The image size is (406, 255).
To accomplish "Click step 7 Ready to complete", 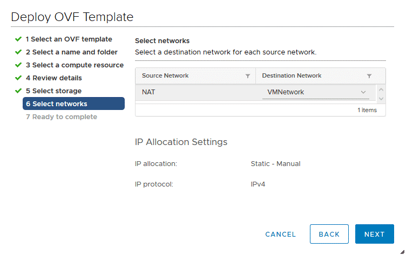I will click(x=61, y=117).
